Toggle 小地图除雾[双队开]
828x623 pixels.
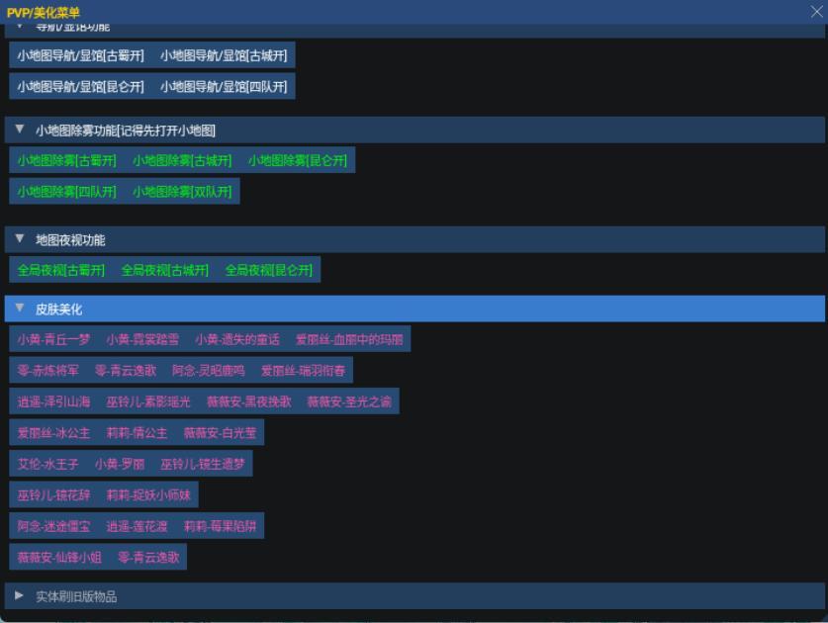[182, 192]
